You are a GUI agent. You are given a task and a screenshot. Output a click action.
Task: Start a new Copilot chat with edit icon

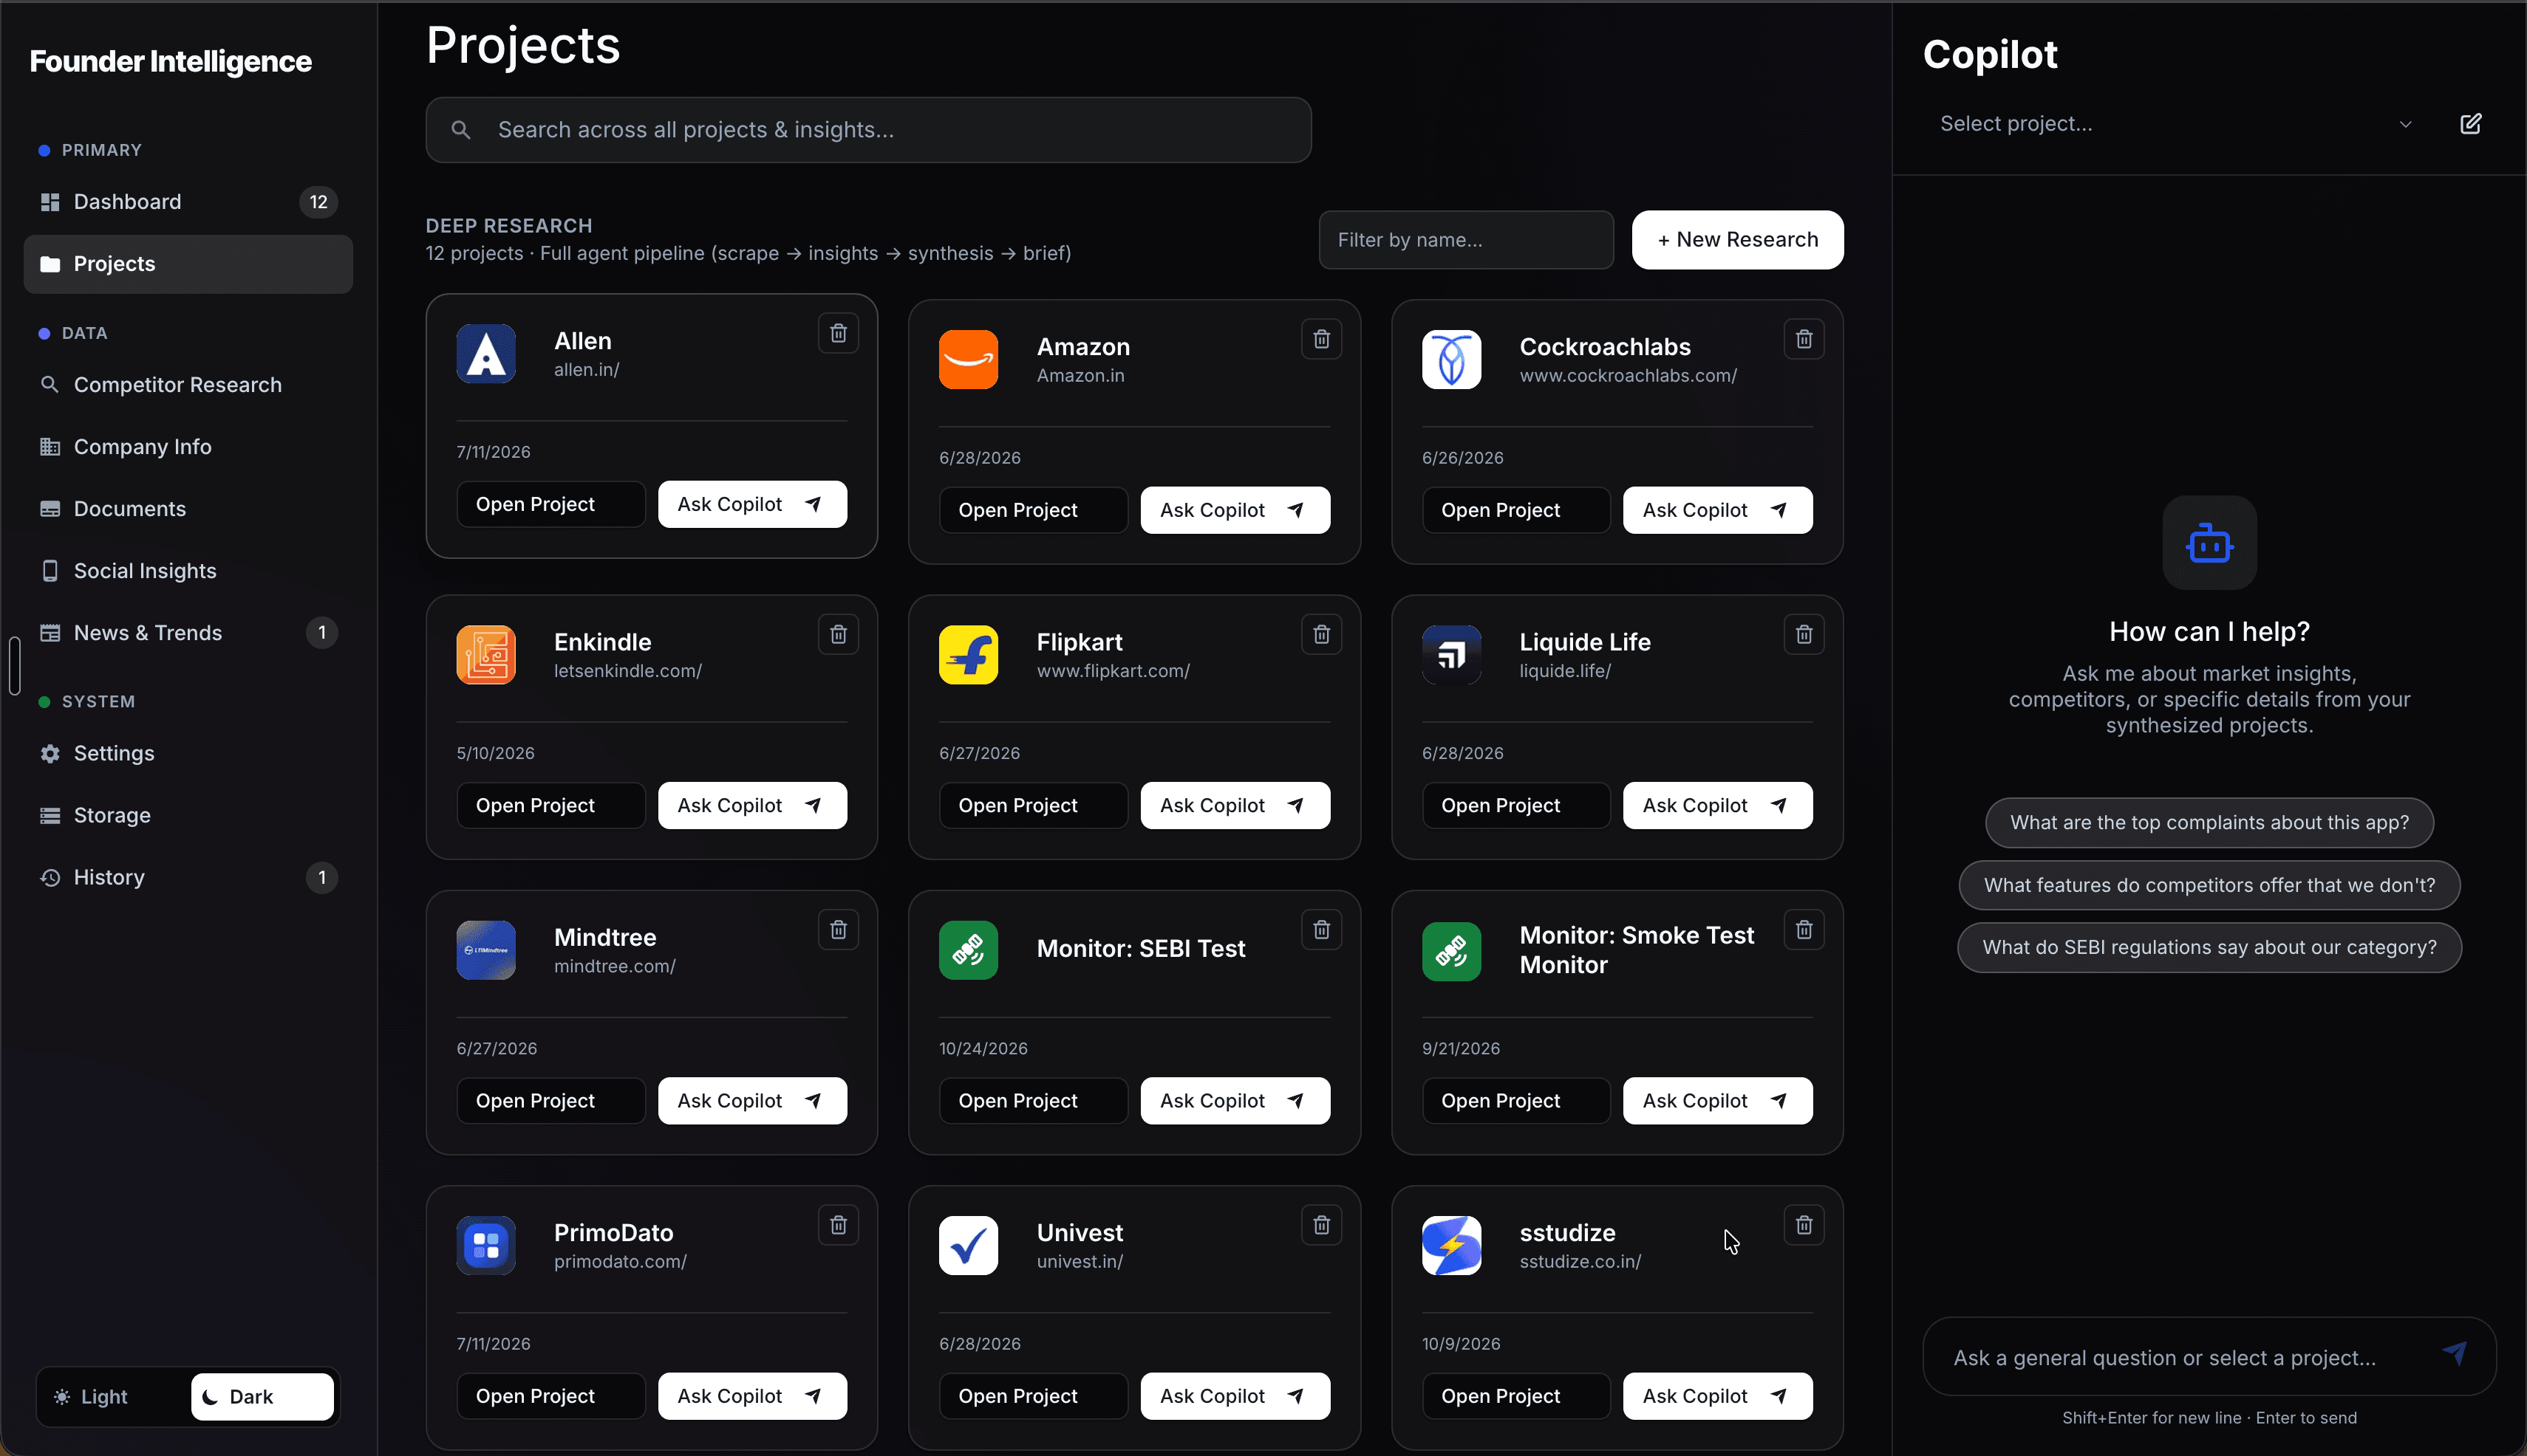(x=2470, y=124)
